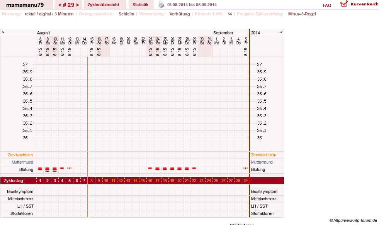This screenshot has width=379, height=225.
Task: Click the right Störfaktoren row label
Action: pos(262,213)
